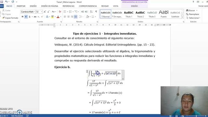
Task: Show paragraph marks pilcrow icon
Action: click(x=96, y=12)
